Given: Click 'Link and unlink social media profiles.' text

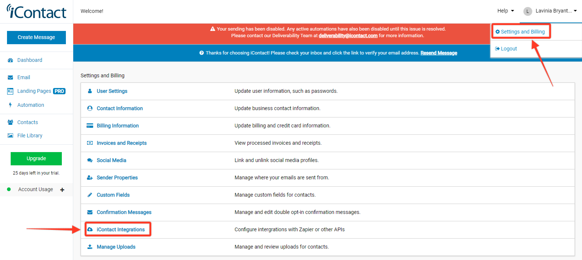Looking at the screenshot, I should (x=276, y=160).
